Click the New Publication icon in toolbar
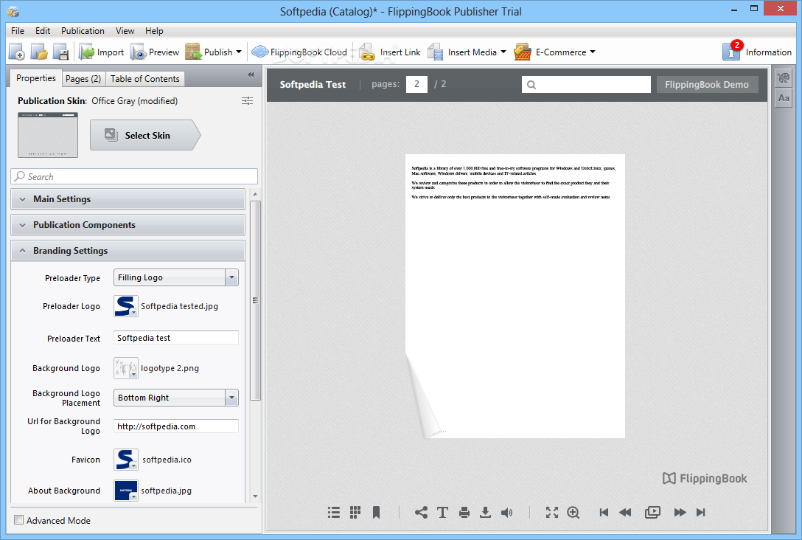This screenshot has width=802, height=540. click(17, 52)
